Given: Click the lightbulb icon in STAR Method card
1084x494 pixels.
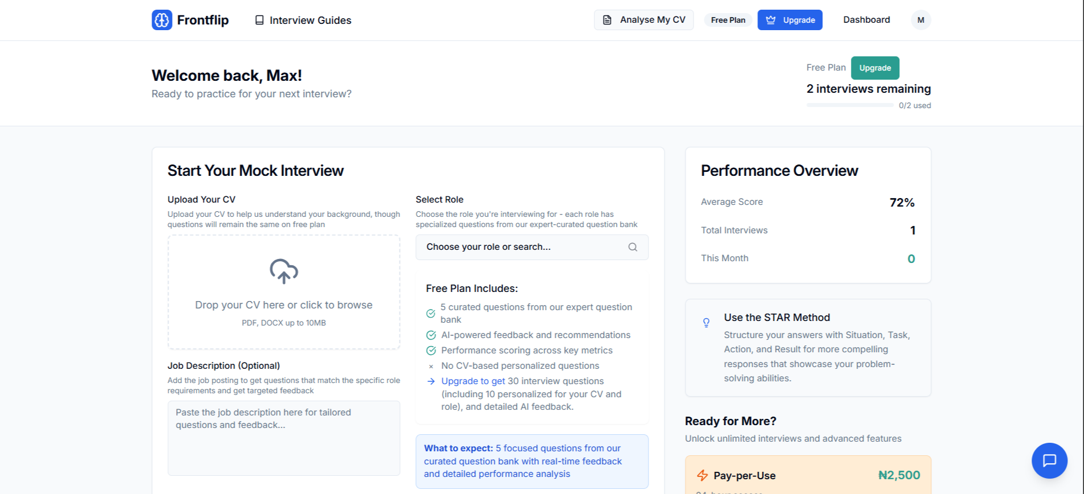Looking at the screenshot, I should click(706, 323).
